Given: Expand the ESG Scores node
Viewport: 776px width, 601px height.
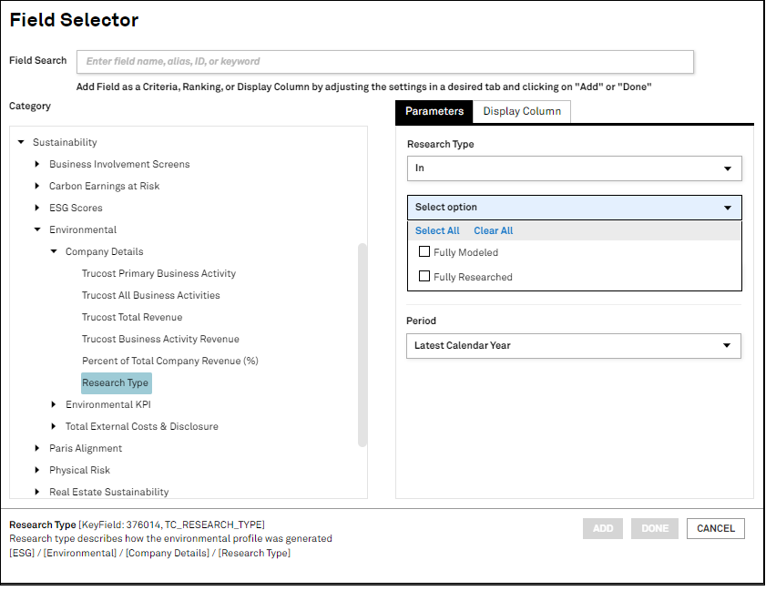Looking at the screenshot, I should pos(37,208).
